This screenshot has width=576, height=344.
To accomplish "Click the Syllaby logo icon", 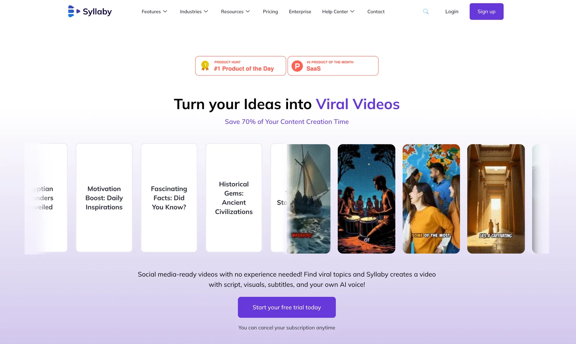I will coord(74,12).
